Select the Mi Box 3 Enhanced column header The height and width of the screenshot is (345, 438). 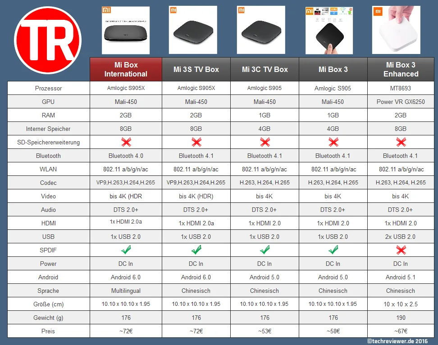coord(401,69)
